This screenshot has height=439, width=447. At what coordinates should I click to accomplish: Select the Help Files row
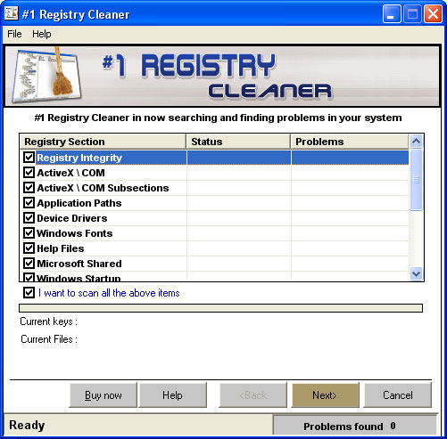click(x=214, y=248)
